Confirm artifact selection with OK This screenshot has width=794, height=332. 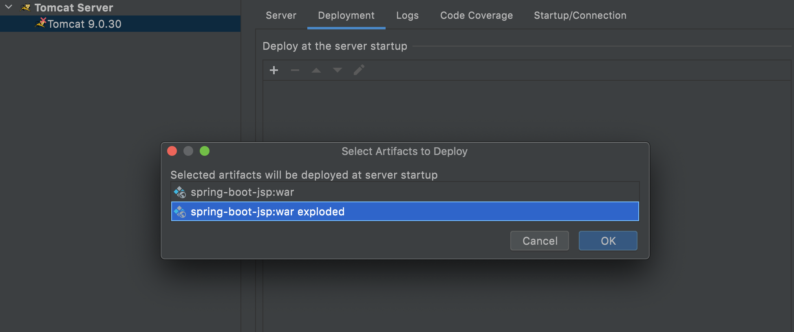click(608, 241)
